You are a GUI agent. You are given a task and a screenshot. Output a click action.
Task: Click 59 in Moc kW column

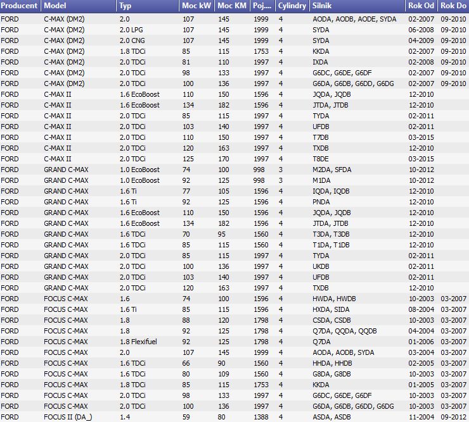point(186,417)
